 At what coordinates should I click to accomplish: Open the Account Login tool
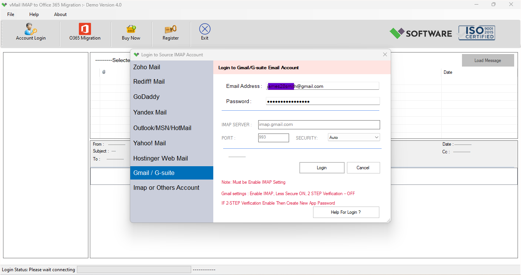pyautogui.click(x=30, y=32)
